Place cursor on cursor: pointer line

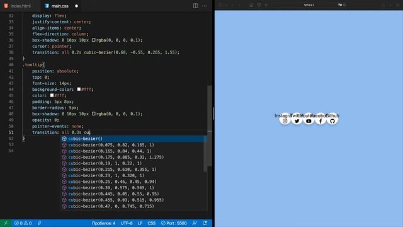click(52, 46)
